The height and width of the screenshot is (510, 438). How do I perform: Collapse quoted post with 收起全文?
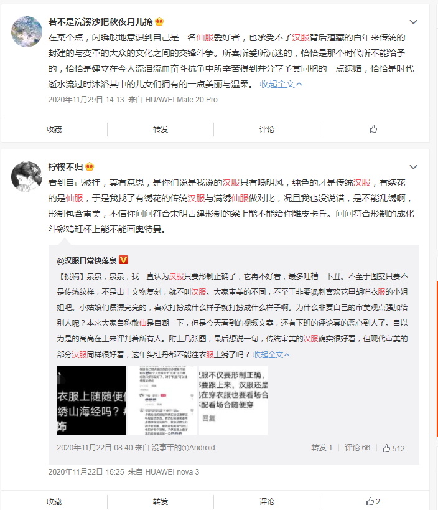271,354
